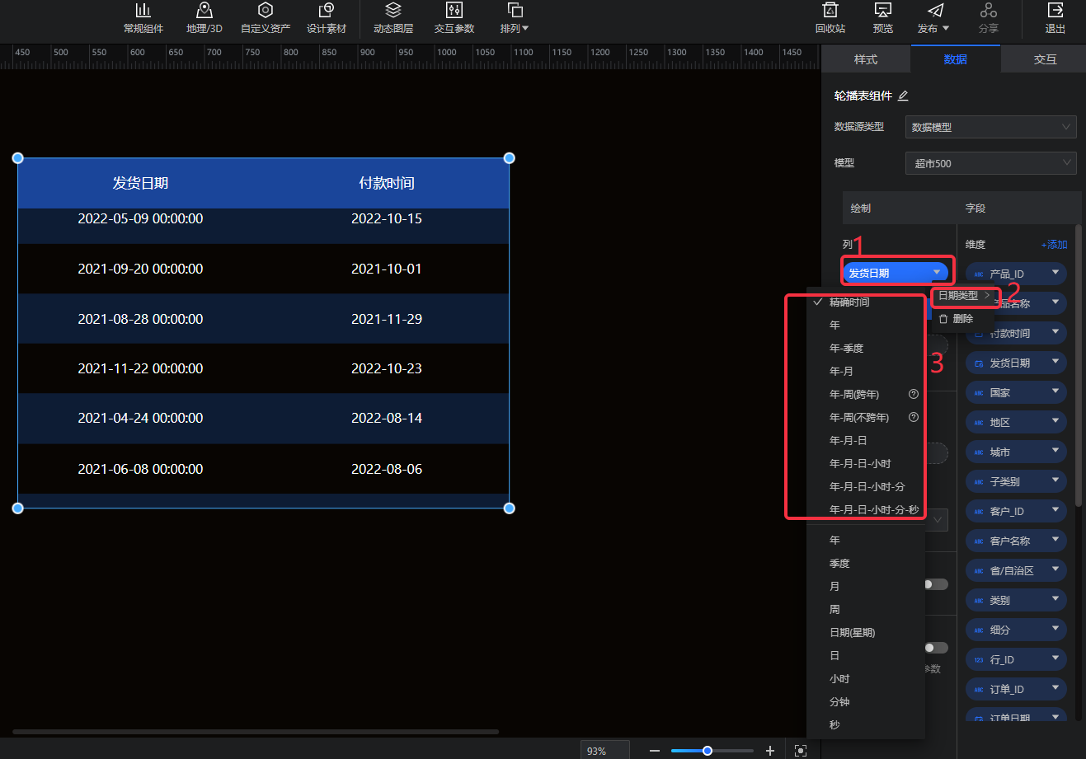Screen dimensions: 1086x759
Task: Open the 发货日期 column pill dropdown
Action: 936,273
